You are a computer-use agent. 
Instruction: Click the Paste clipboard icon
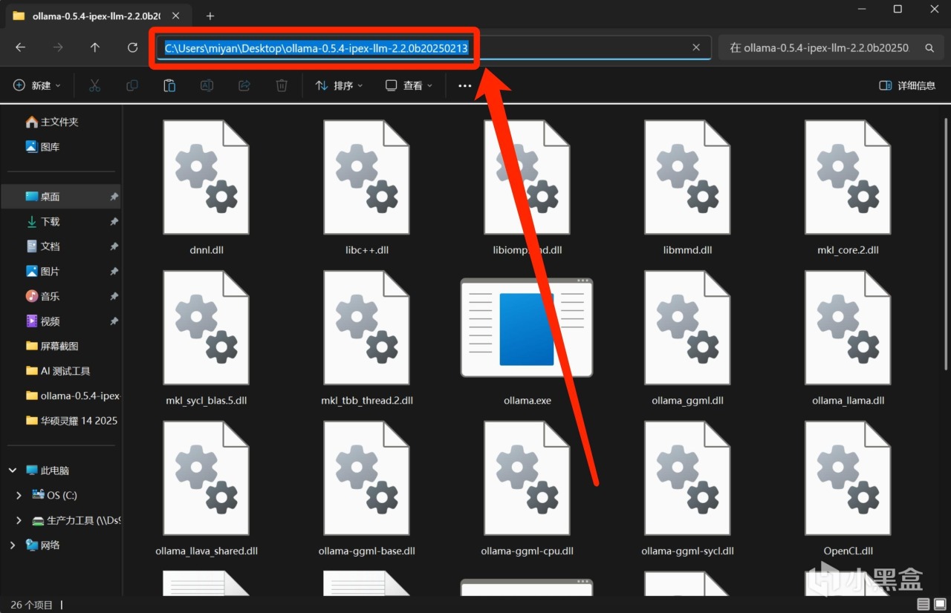pyautogui.click(x=169, y=85)
